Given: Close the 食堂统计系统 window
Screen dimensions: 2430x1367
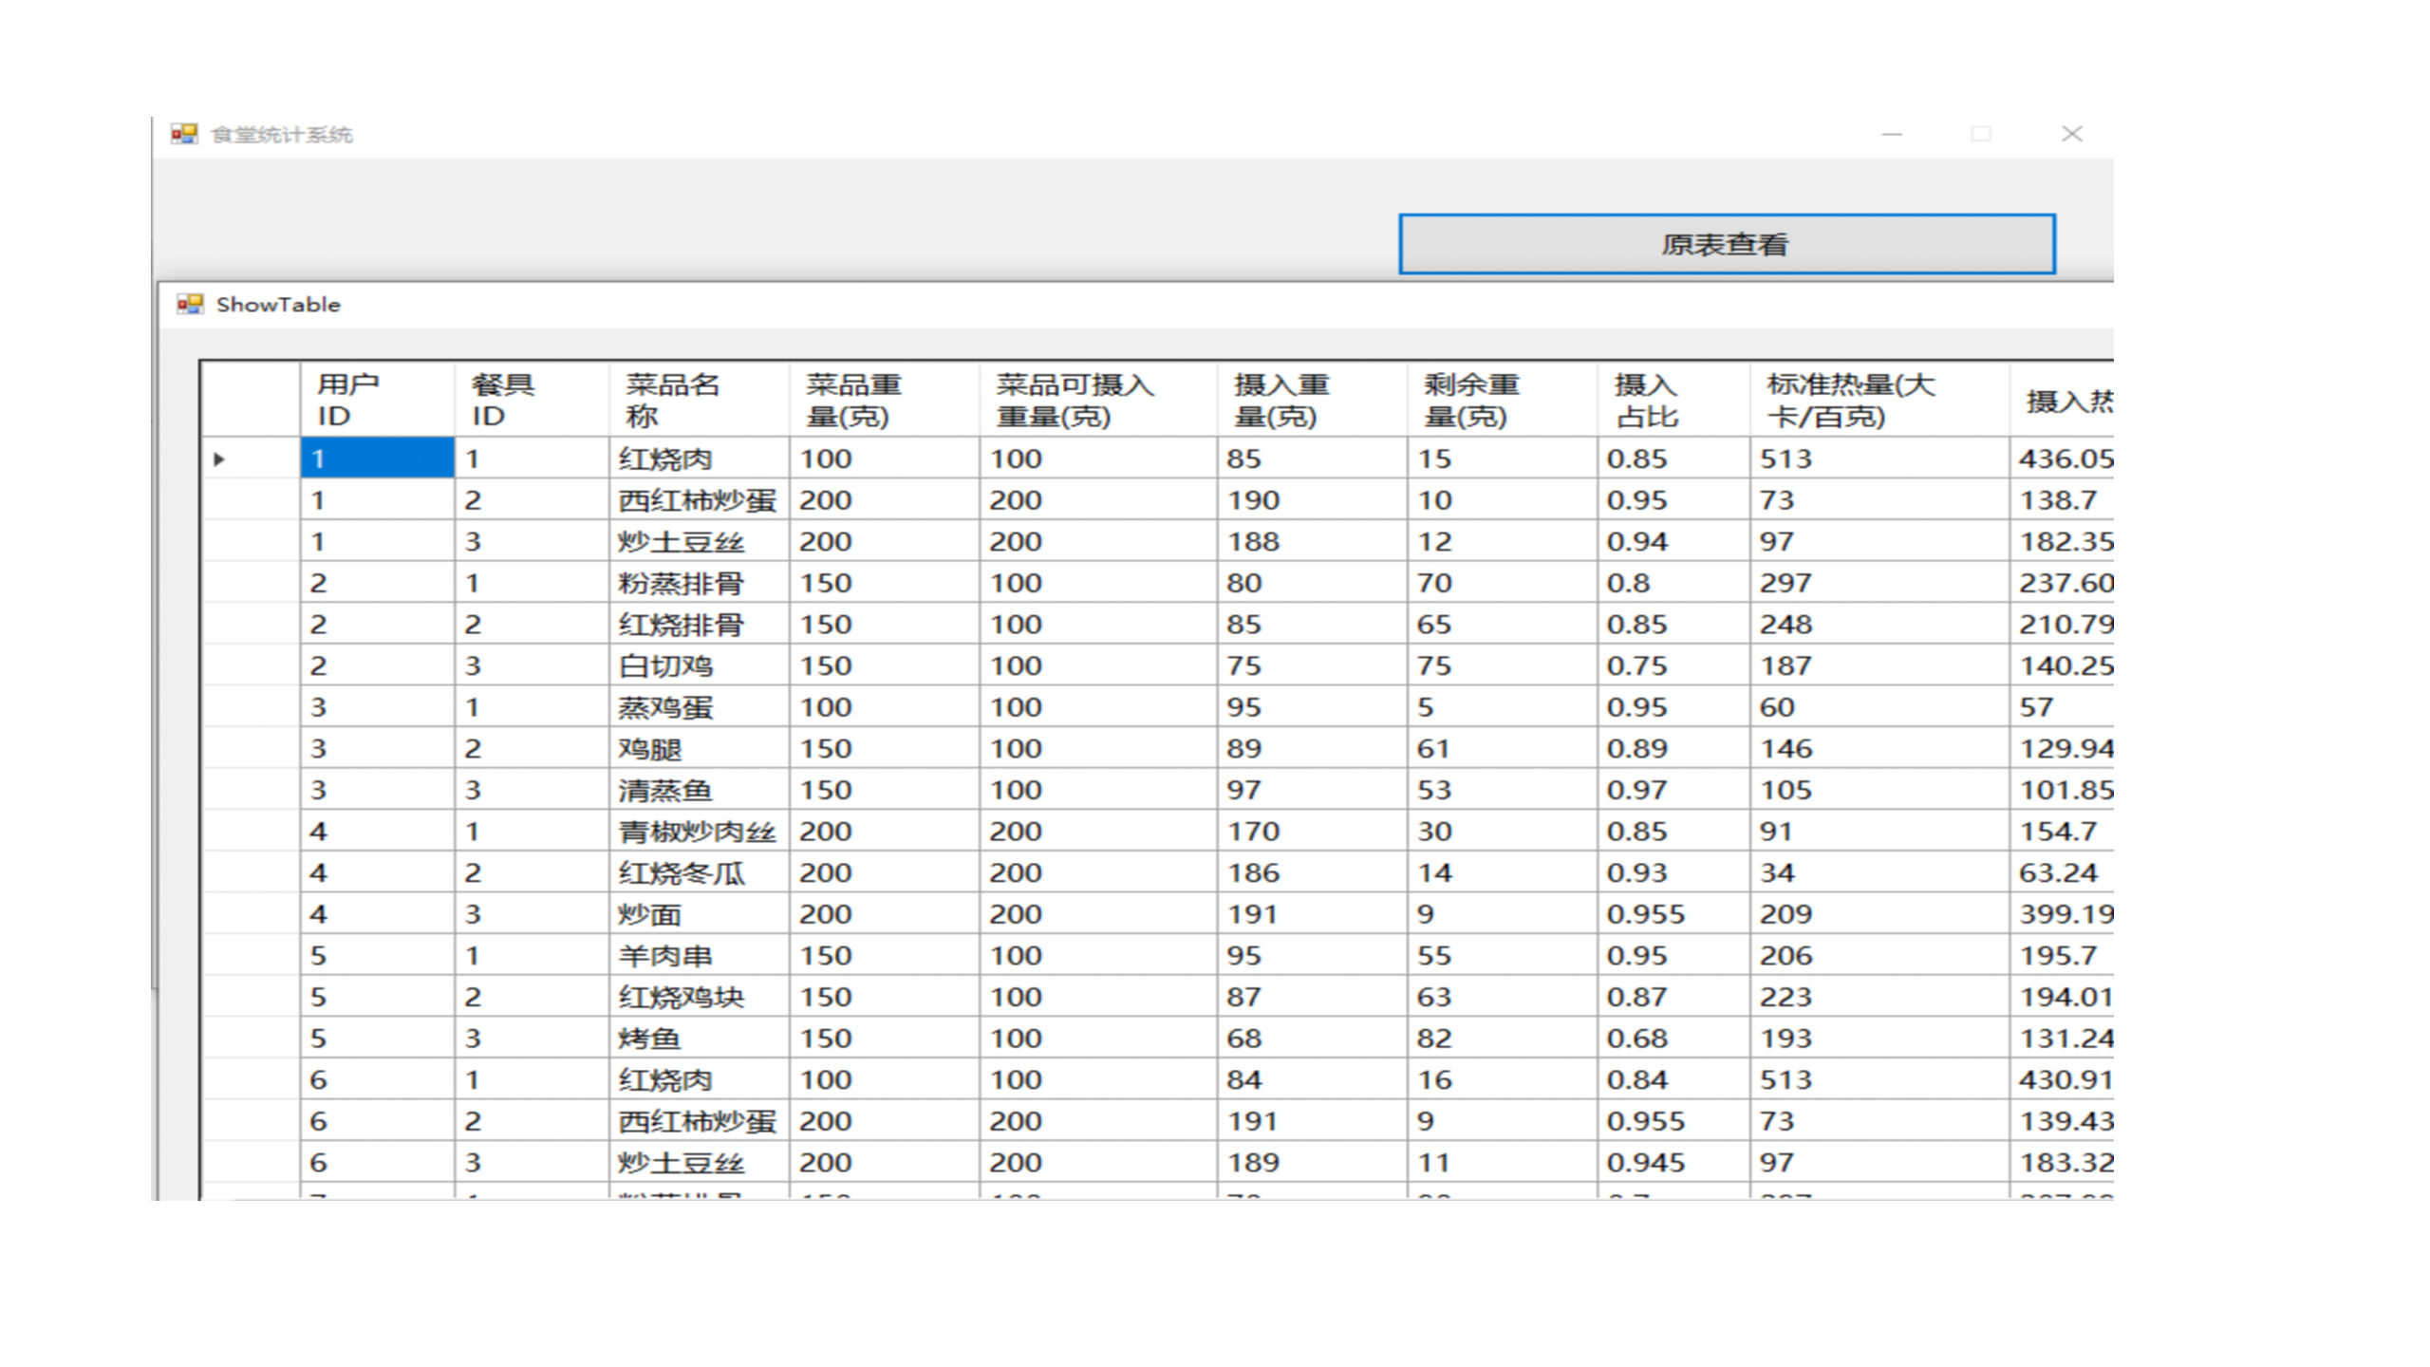Looking at the screenshot, I should pos(2071,134).
